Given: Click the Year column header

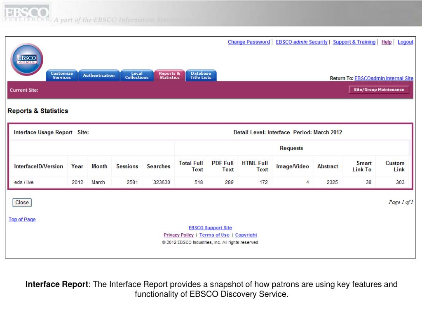Looking at the screenshot, I should [77, 166].
